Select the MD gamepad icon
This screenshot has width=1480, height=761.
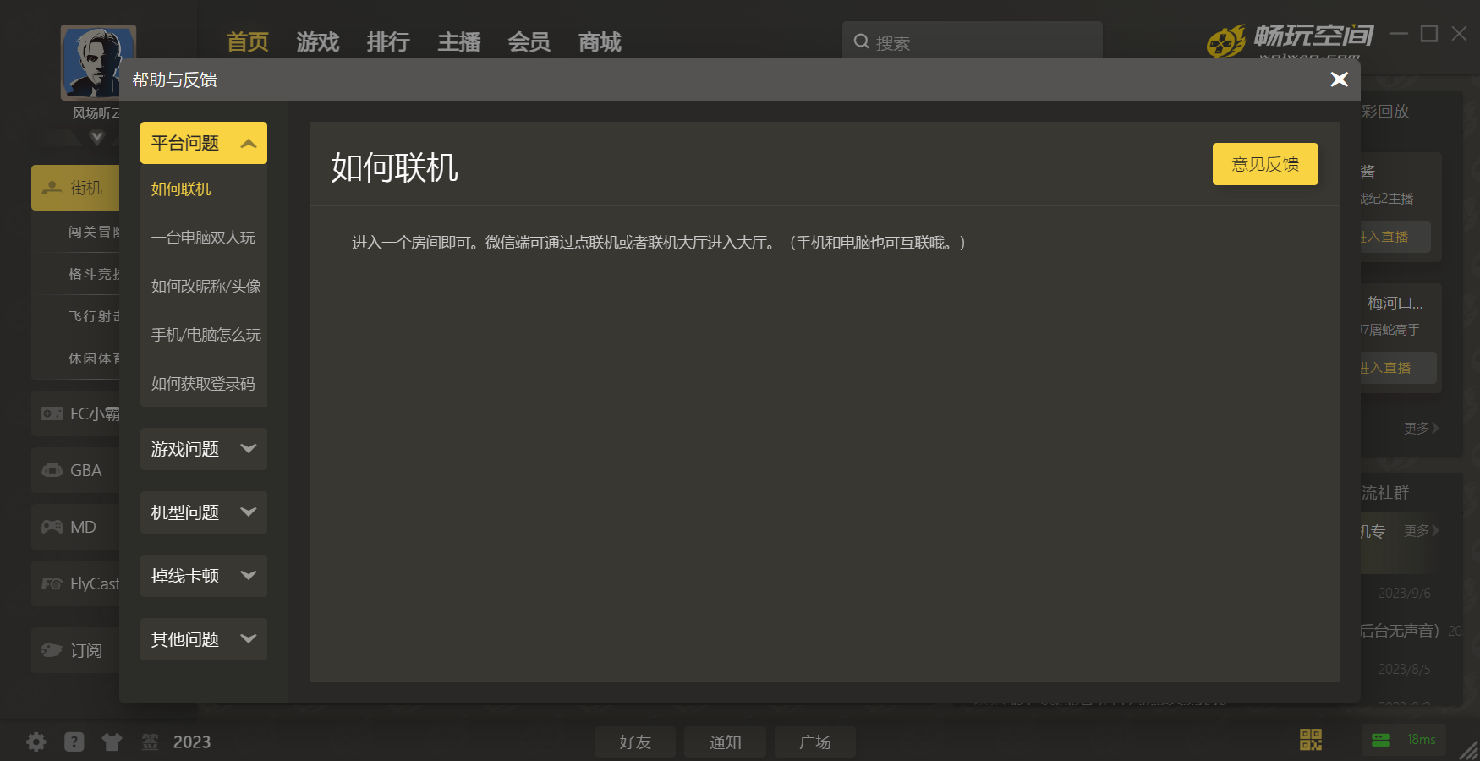pos(52,527)
